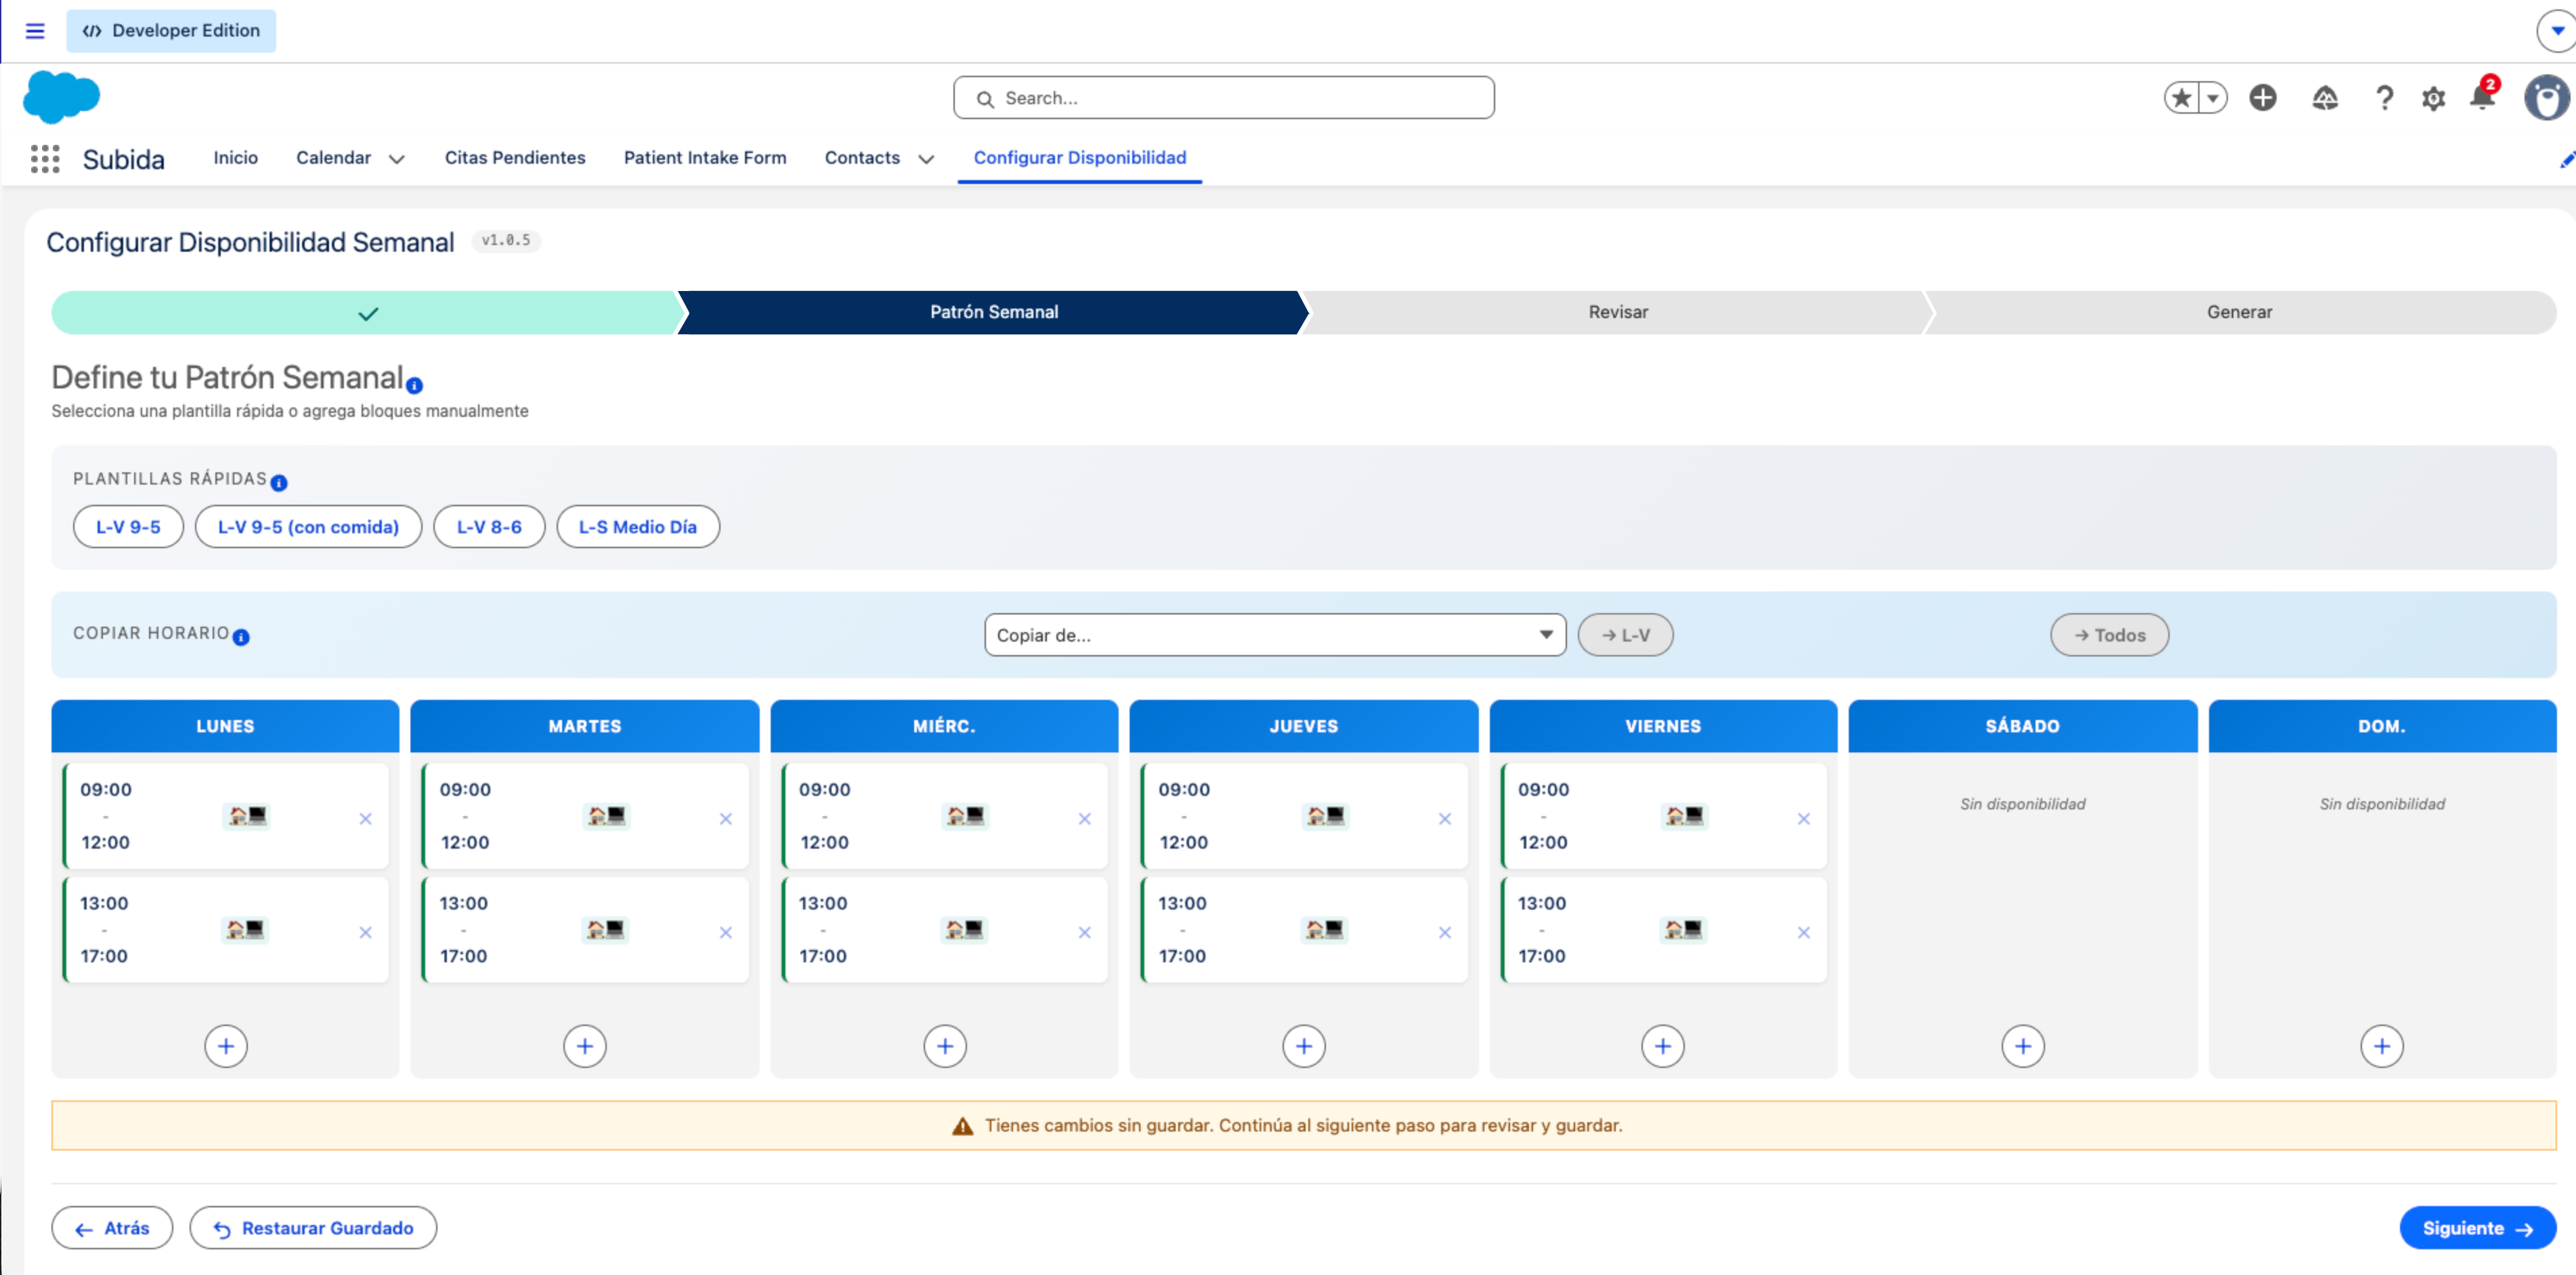
Task: Open the Notifications bell
Action: [x=2482, y=96]
